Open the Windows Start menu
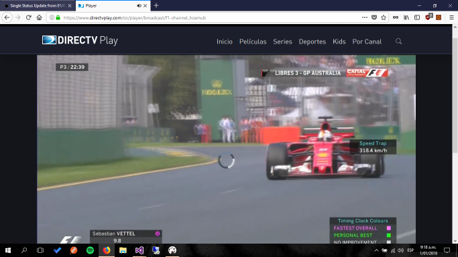Image resolution: width=458 pixels, height=257 pixels. (x=8, y=250)
